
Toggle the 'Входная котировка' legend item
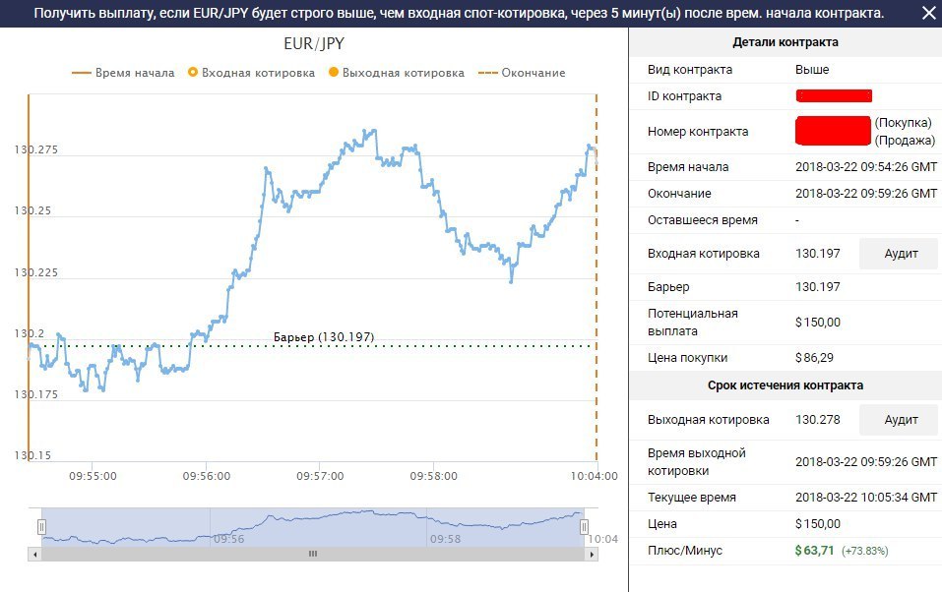tap(251, 73)
